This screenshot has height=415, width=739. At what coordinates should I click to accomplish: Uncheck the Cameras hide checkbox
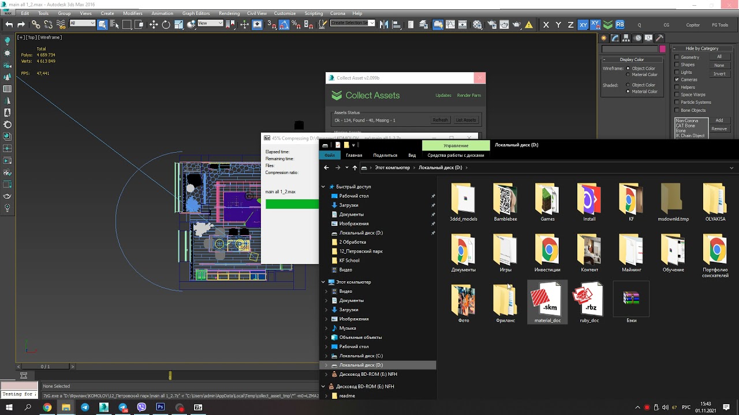[677, 80]
